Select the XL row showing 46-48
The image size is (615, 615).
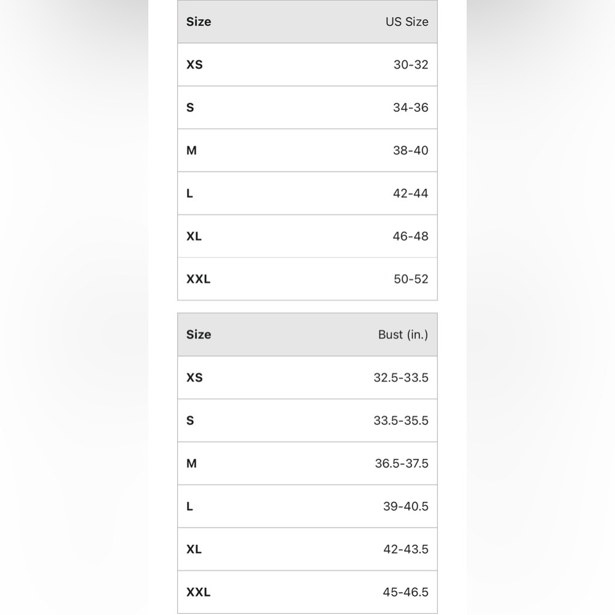307,236
